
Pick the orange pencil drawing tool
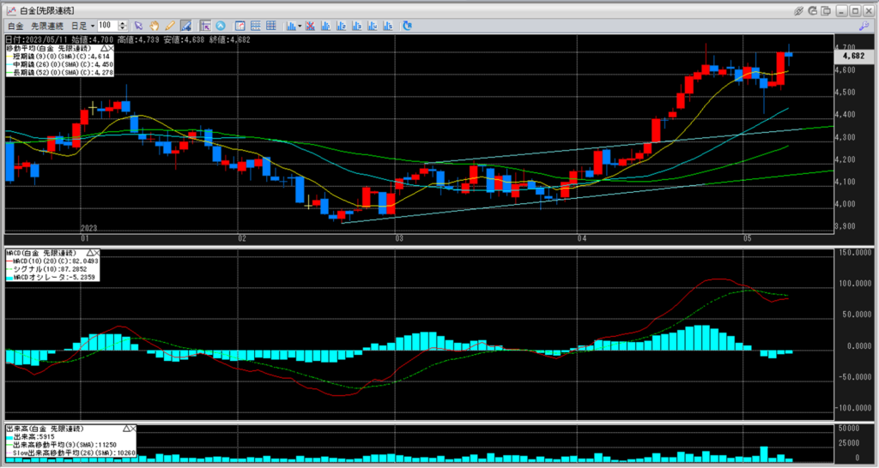click(169, 26)
